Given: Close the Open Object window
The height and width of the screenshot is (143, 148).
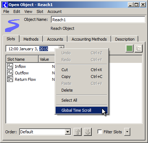Looking at the screenshot, I should pyautogui.click(x=143, y=5).
